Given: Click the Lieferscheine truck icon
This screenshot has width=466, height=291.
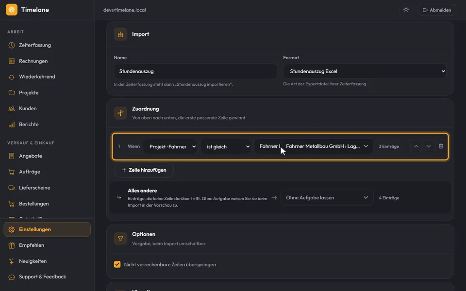Looking at the screenshot, I should [12, 188].
